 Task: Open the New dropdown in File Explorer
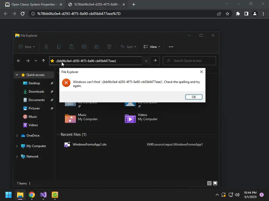[x=27, y=47]
